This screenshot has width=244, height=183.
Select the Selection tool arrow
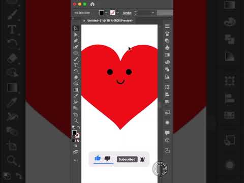(x=76, y=28)
